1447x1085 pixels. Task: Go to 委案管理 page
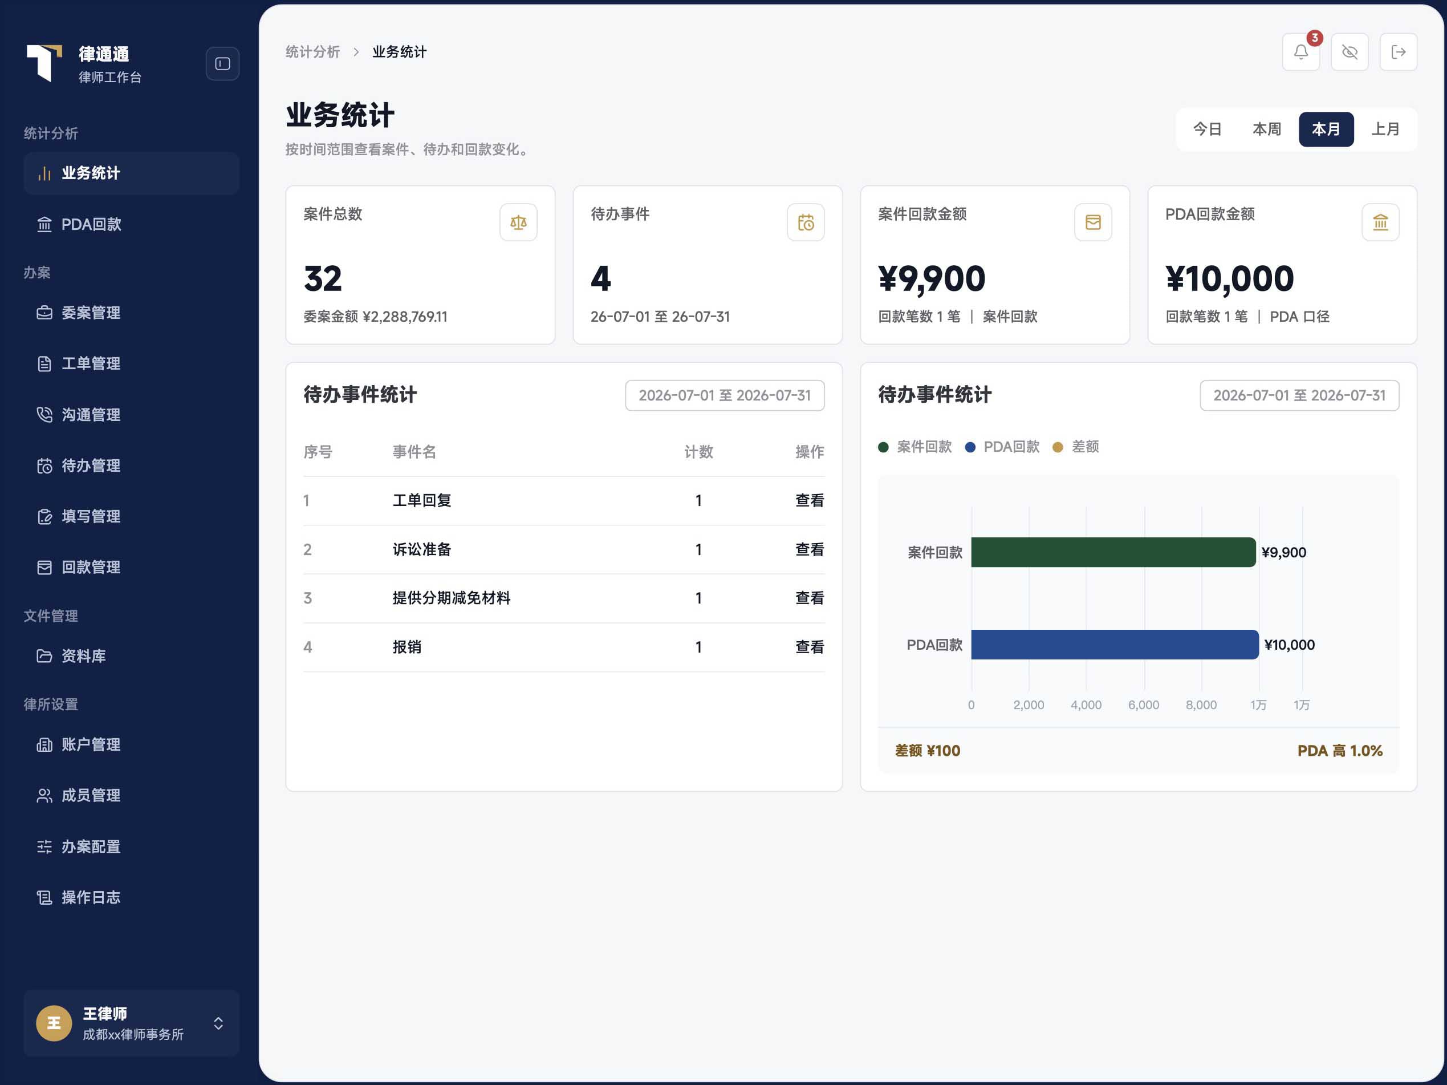pos(132,313)
